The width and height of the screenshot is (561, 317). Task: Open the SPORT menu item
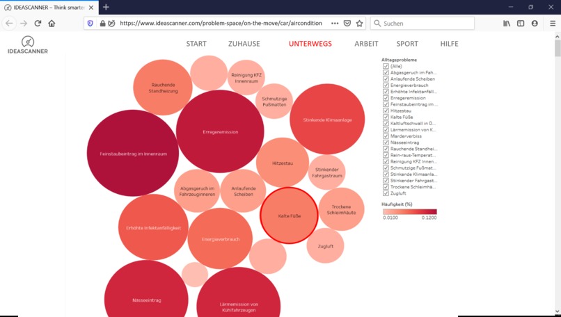407,44
